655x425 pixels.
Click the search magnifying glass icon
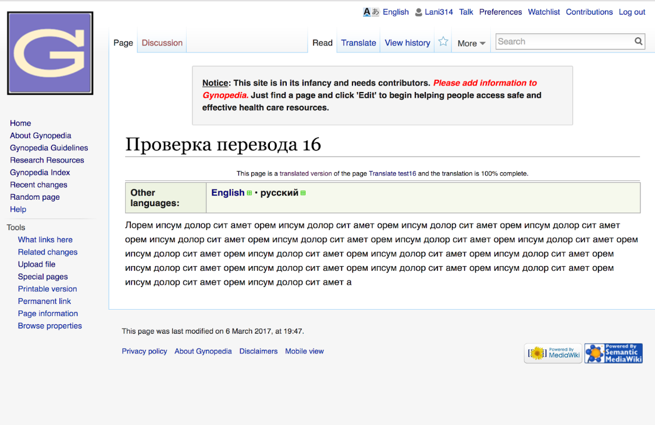(638, 41)
